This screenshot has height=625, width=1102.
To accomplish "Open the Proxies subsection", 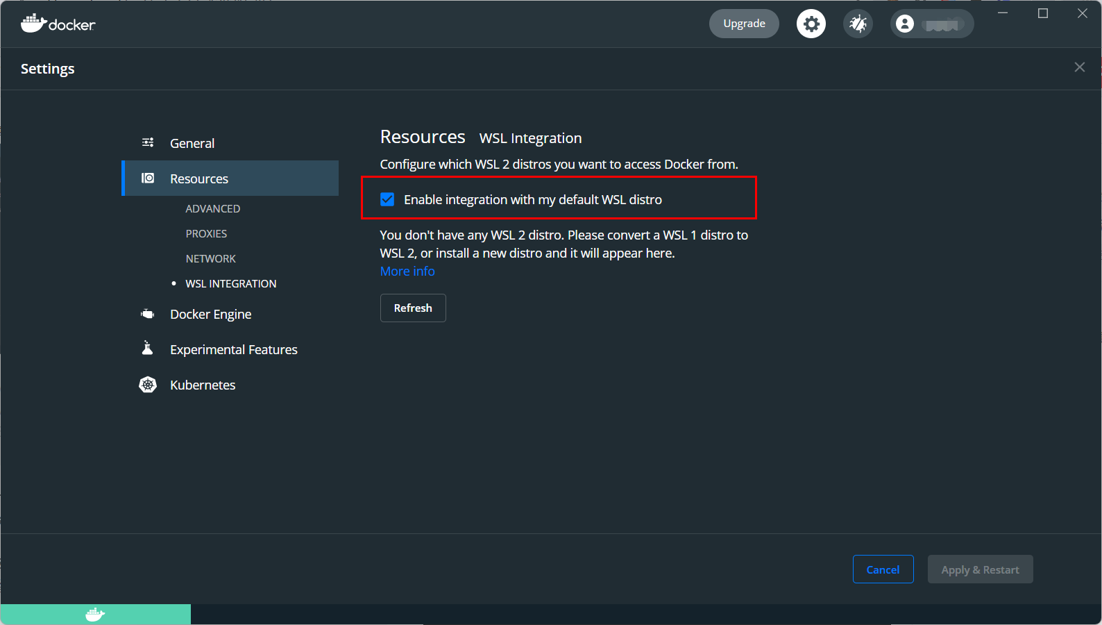I will pos(207,233).
